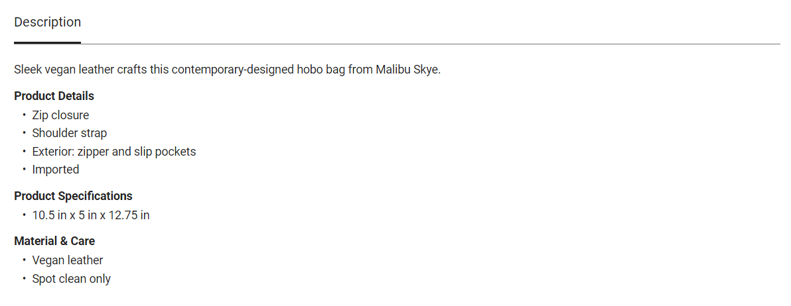791x306 pixels.
Task: Click the bullet point before Imported
Action: [25, 169]
